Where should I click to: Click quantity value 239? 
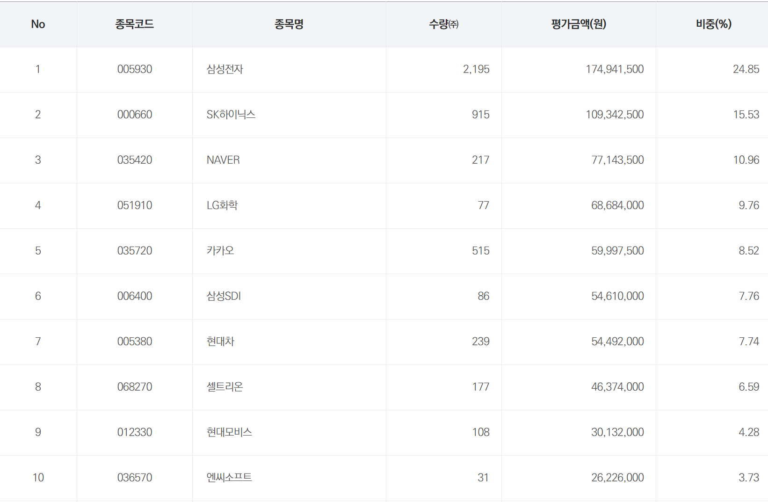[480, 342]
